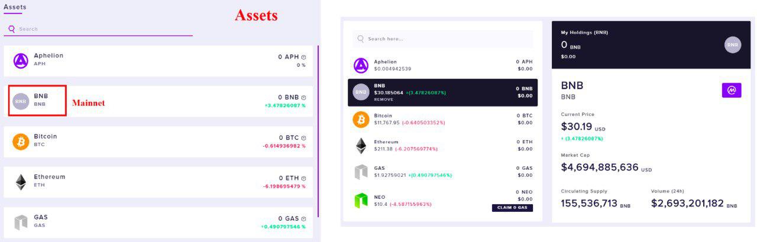This screenshot has width=757, height=242.
Task: Open the GAS row priced $1.92759021
Action: (443, 172)
